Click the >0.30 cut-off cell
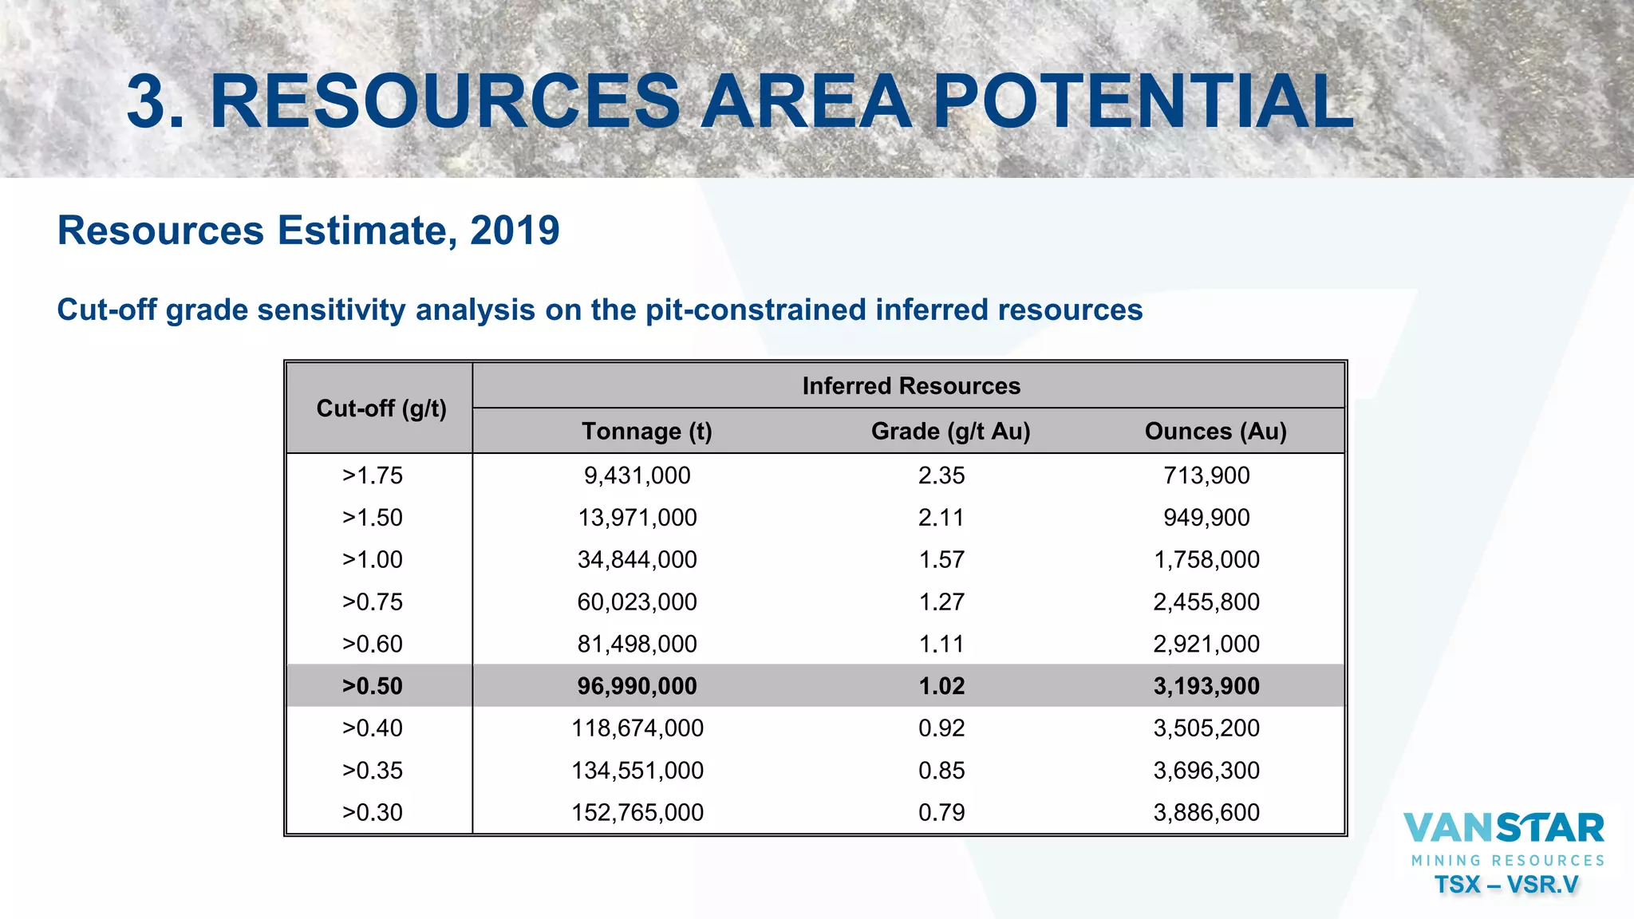 pos(373,813)
